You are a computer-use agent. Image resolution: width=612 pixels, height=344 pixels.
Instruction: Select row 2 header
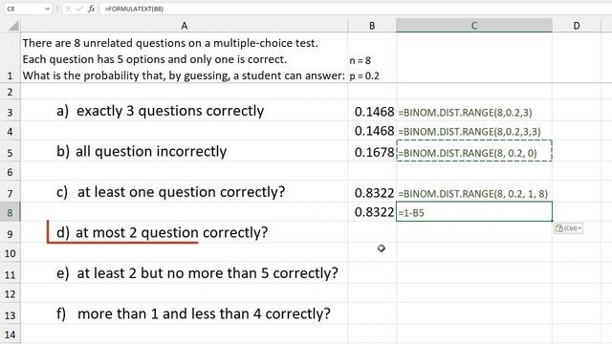(11, 92)
